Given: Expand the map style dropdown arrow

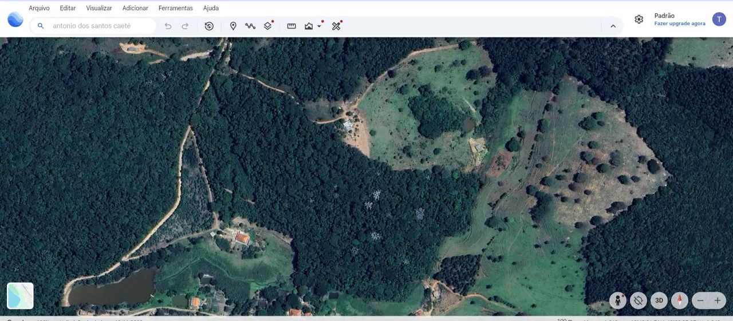Looking at the screenshot, I should click(x=320, y=26).
